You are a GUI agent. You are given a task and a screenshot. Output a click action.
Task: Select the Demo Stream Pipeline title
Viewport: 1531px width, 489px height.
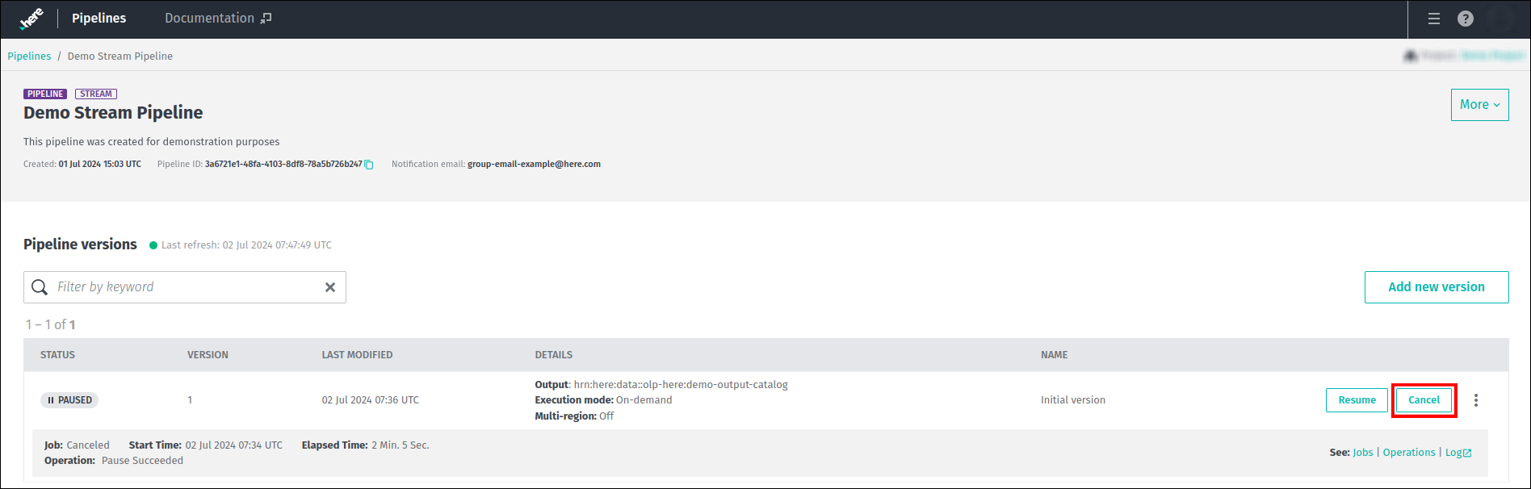tap(113, 113)
